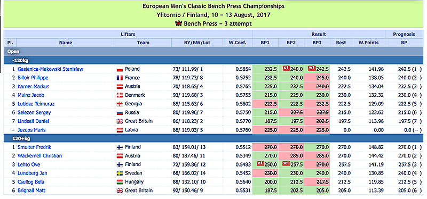Open lifter Gasienica-Makowski Stanislaw's profile
The width and height of the screenshot is (427, 199).
(x=50, y=69)
